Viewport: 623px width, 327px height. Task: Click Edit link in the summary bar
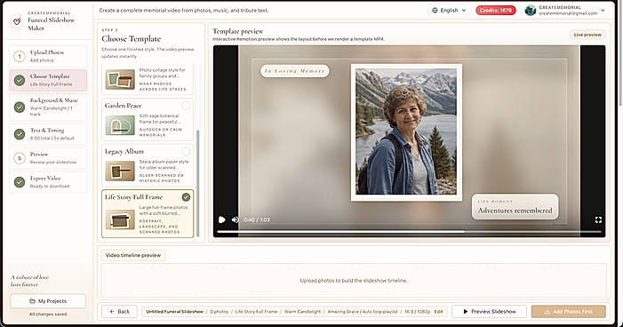click(x=438, y=312)
